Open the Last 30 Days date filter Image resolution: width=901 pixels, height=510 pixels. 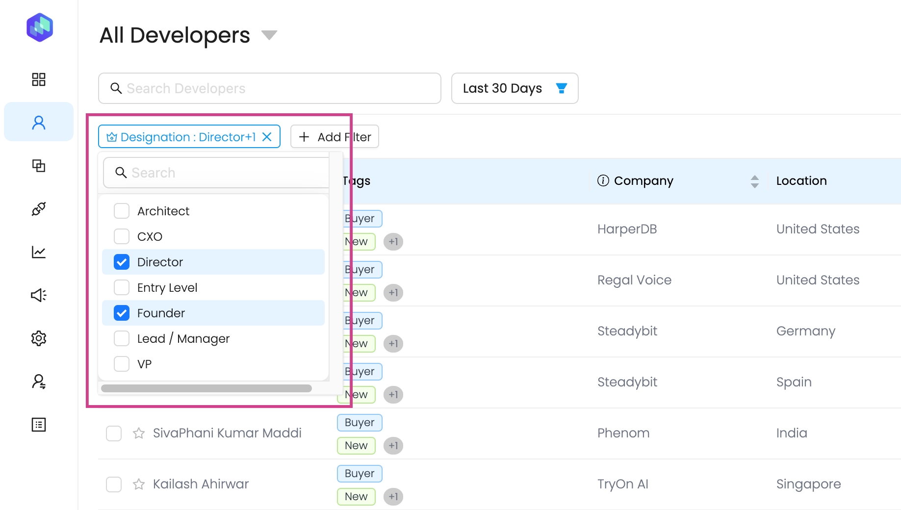pyautogui.click(x=514, y=88)
